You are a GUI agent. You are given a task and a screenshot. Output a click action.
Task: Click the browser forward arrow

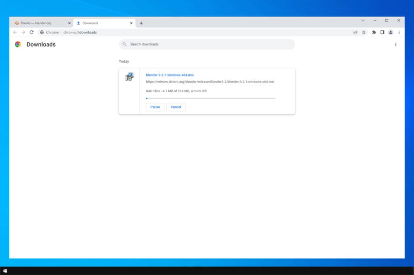[23, 32]
